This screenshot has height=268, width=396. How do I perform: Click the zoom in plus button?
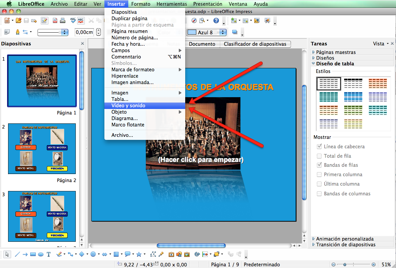point(373,265)
